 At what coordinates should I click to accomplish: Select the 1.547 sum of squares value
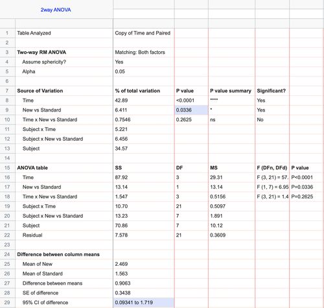click(x=143, y=196)
